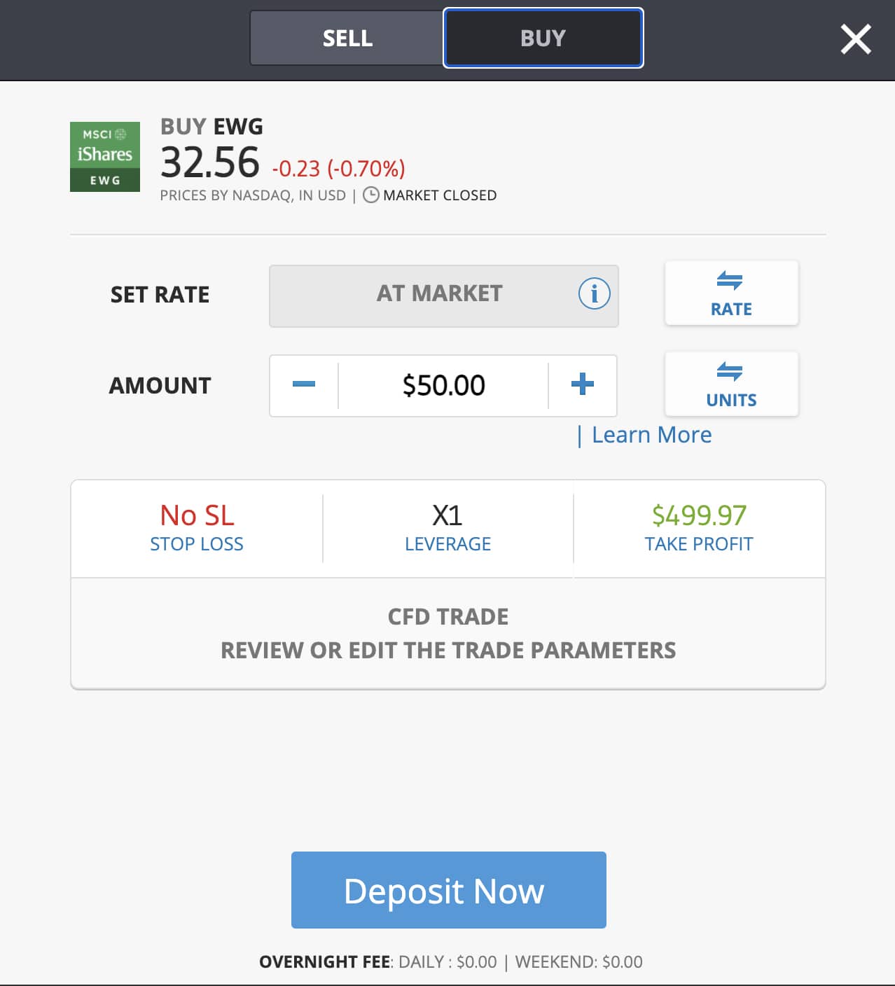The width and height of the screenshot is (895, 986).
Task: Open the Learn More link
Action: (x=651, y=435)
